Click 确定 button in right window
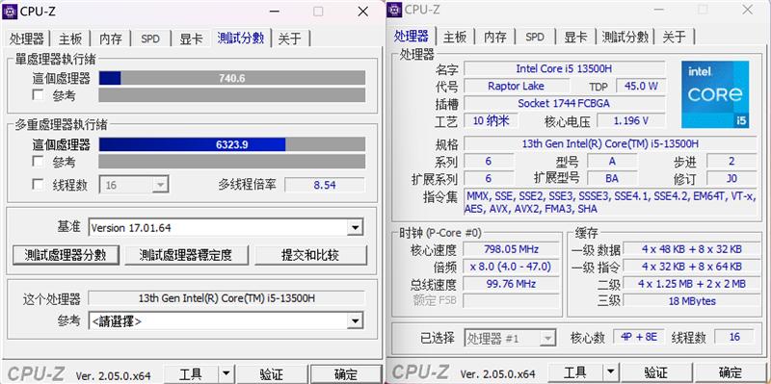 coord(731,372)
